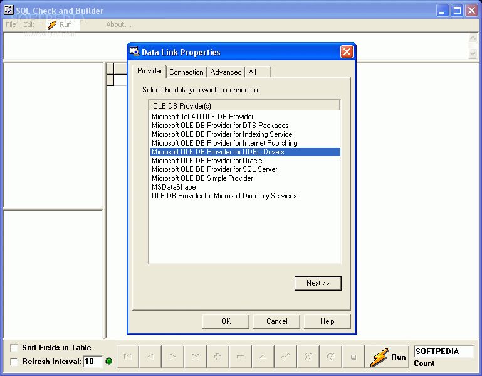Viewport: 482px width, 376px height.
Task: Click scroll down arrow in SQL editor
Action: pyautogui.click(x=473, y=53)
